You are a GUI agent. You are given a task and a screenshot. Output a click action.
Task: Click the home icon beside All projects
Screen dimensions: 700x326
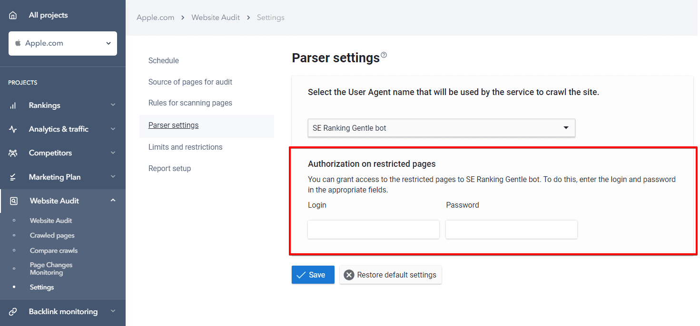point(13,15)
